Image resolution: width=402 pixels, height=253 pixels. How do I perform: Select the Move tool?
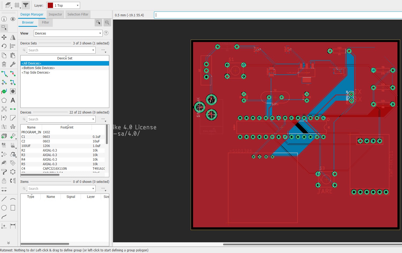point(4,37)
